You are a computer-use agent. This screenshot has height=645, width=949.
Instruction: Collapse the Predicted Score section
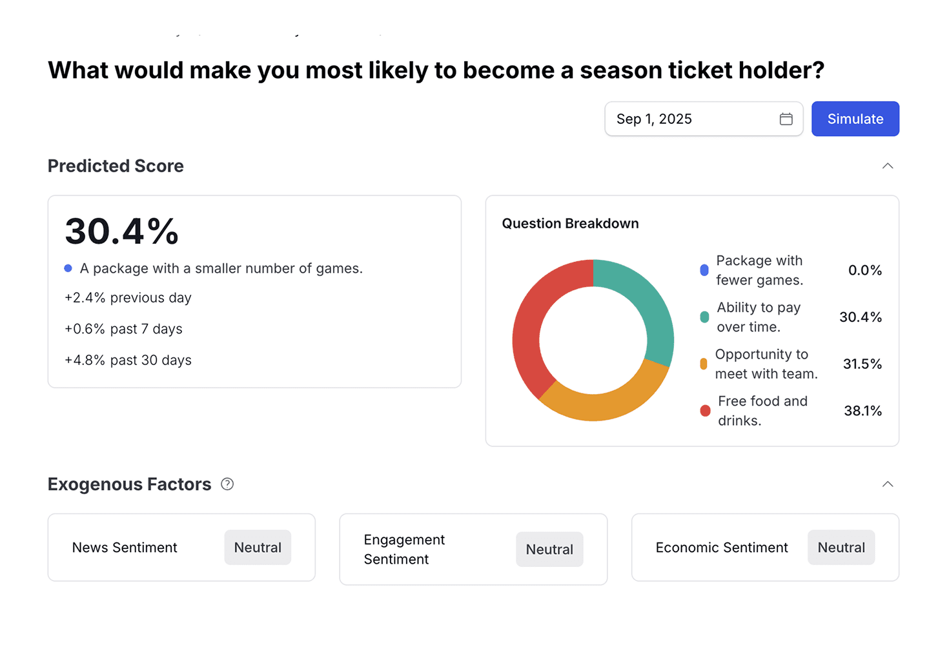[888, 166]
